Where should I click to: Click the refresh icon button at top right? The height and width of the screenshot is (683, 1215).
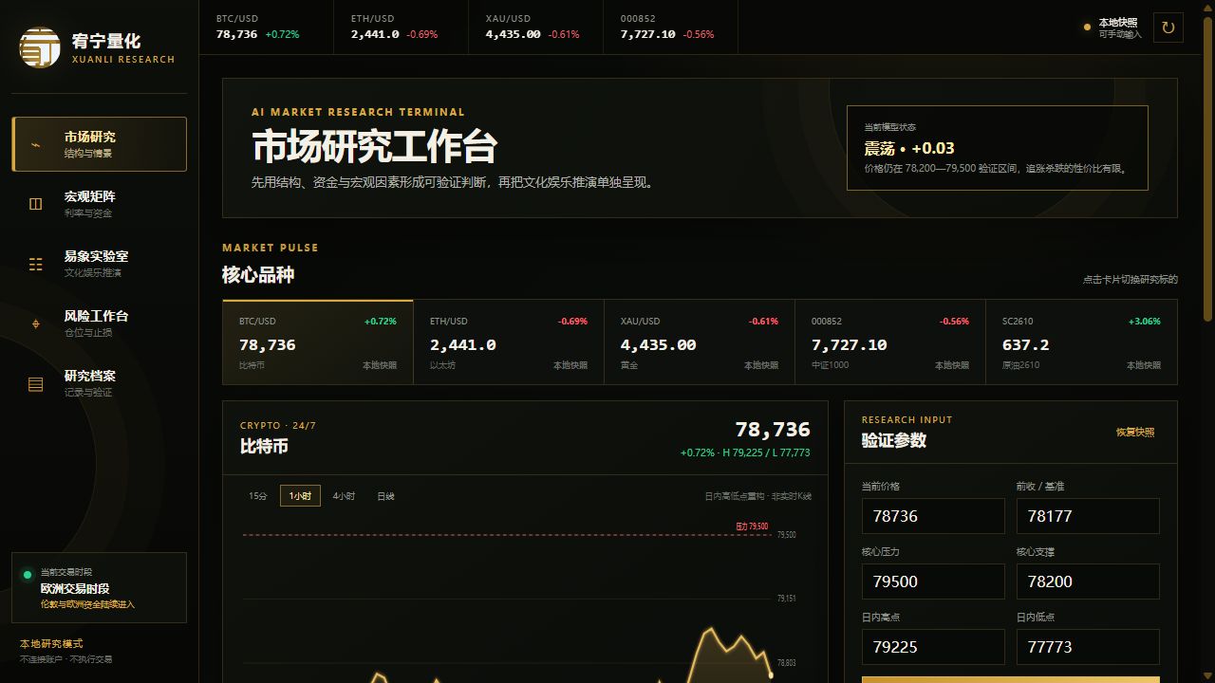pyautogui.click(x=1168, y=28)
